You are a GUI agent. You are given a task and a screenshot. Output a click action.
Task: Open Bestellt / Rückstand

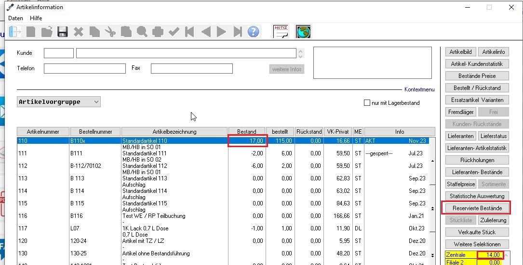477,88
